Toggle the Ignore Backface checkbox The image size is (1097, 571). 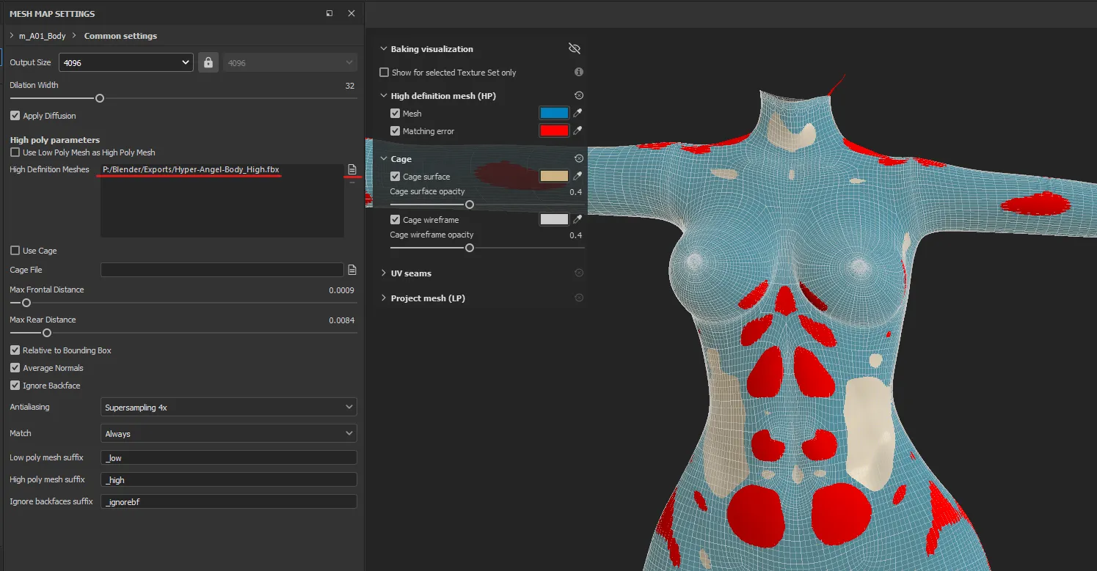(x=15, y=386)
